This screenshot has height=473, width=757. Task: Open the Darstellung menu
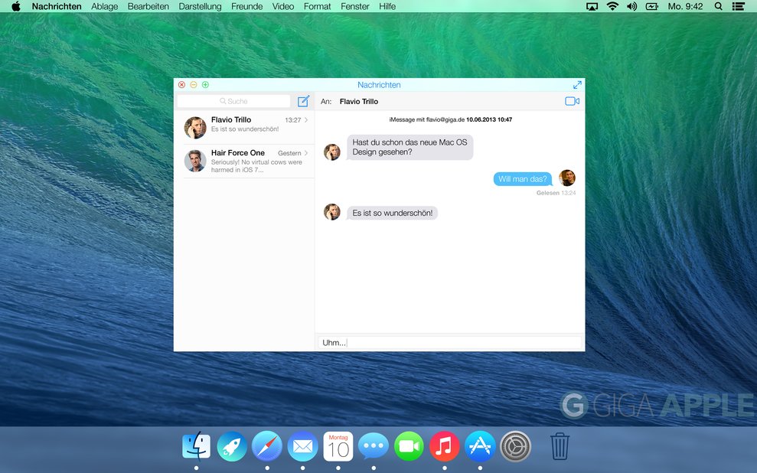coord(200,6)
